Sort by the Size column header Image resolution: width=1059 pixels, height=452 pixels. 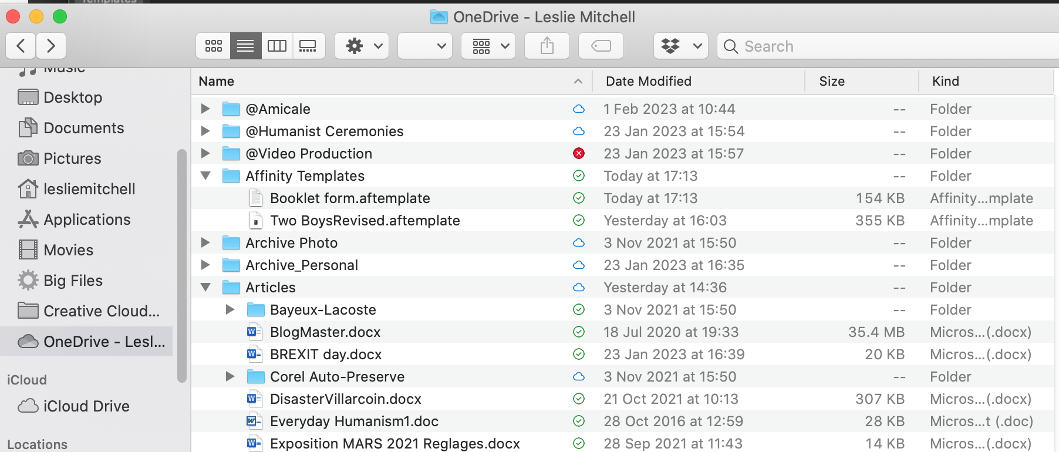pos(862,81)
